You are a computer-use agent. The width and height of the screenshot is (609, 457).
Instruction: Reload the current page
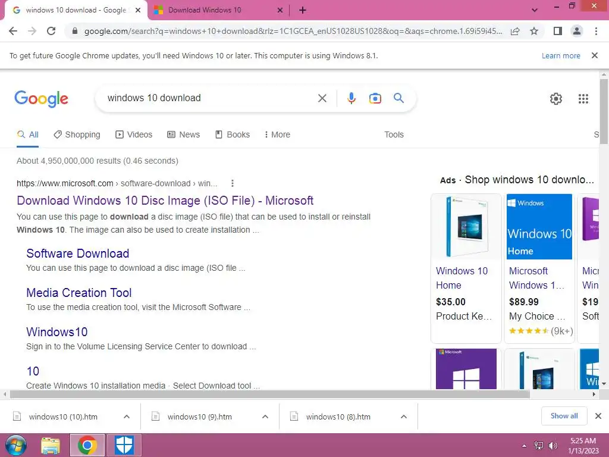tap(51, 31)
